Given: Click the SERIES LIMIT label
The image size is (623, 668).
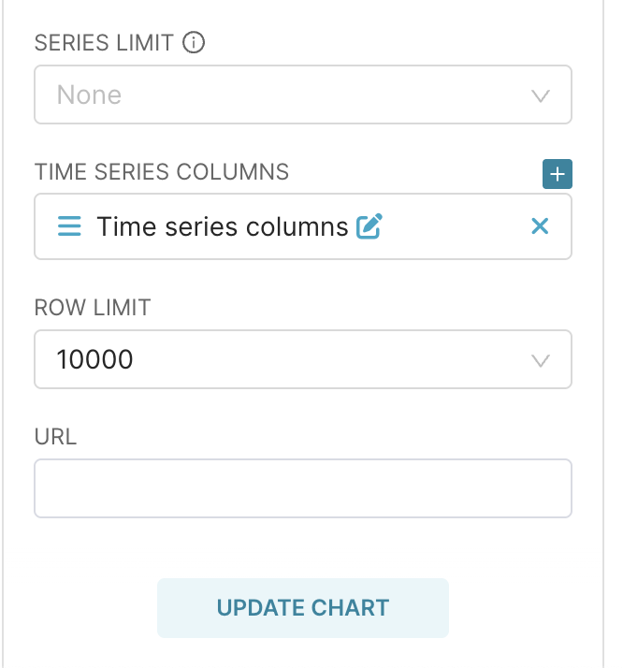Looking at the screenshot, I should pyautogui.click(x=104, y=43).
